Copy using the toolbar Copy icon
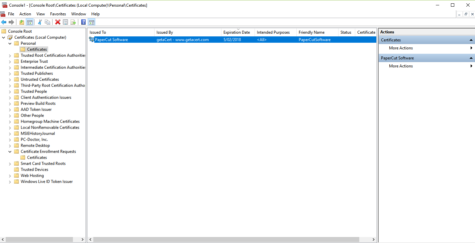Viewport: 475px width, 243px height. 47,22
